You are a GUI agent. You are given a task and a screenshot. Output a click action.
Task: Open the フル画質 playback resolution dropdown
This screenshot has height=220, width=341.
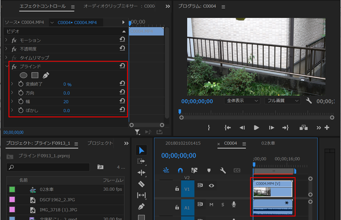pos(282,101)
